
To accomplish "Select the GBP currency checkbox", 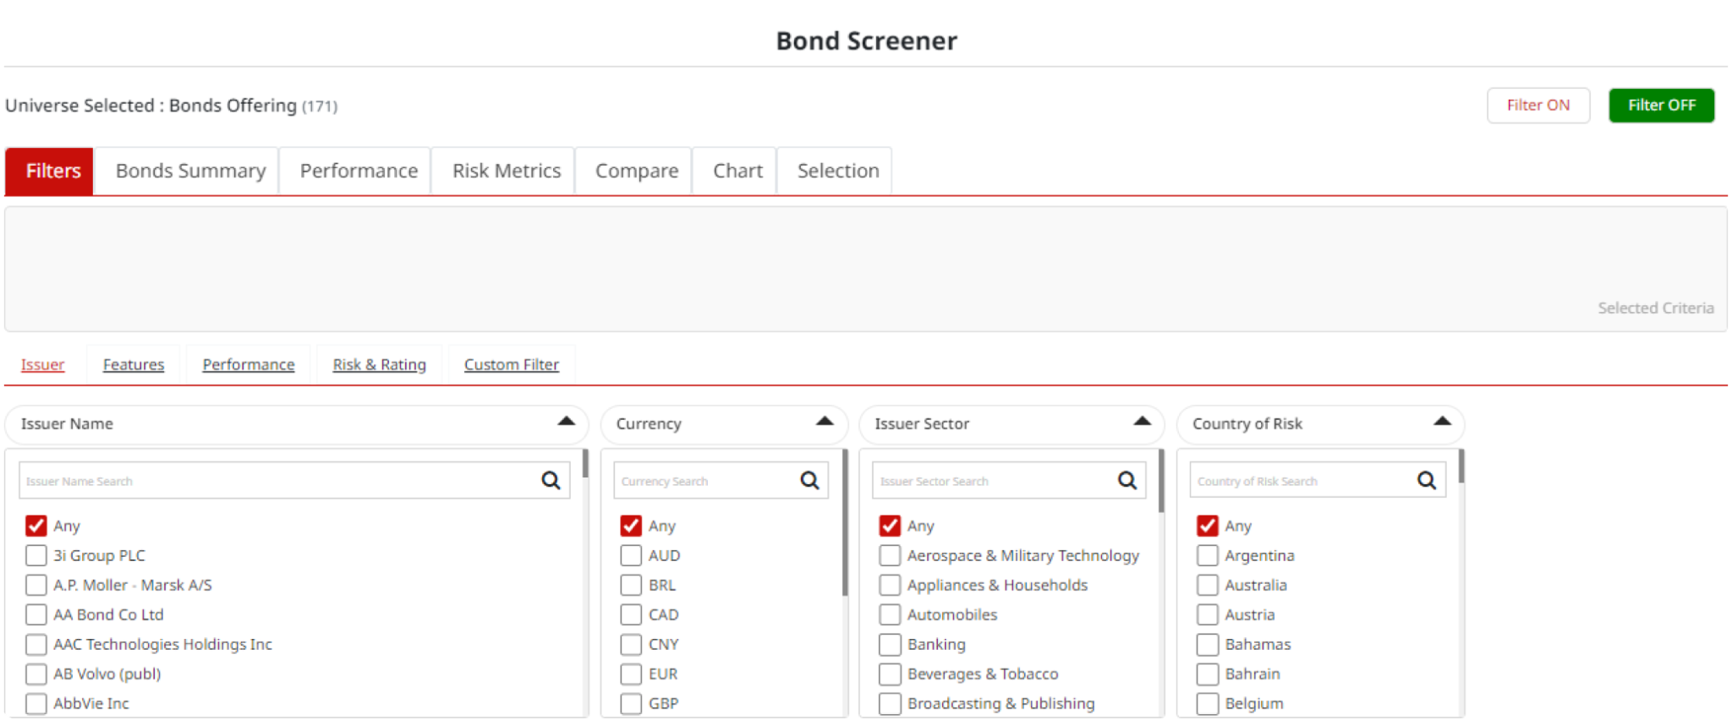I will pyautogui.click(x=631, y=703).
